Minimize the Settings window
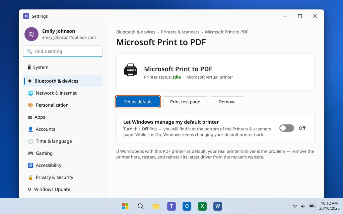343x214 pixels. coord(285,16)
